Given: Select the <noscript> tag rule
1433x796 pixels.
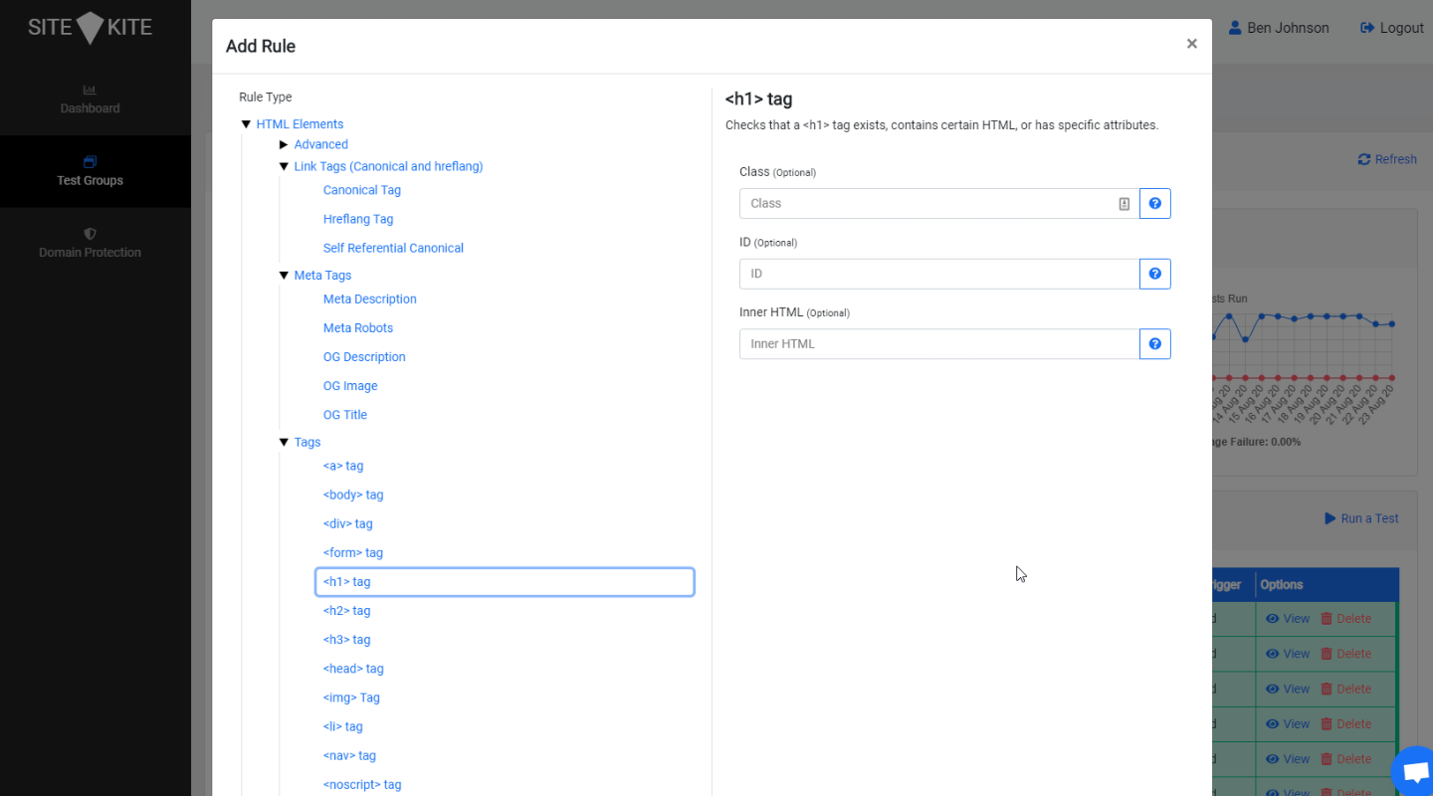Looking at the screenshot, I should 362,784.
